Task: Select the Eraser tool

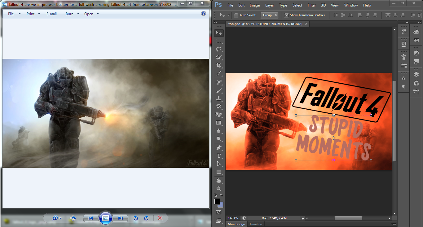Action: click(x=219, y=115)
